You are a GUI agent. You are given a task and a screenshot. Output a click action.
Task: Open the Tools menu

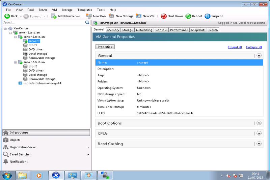pos(101,10)
